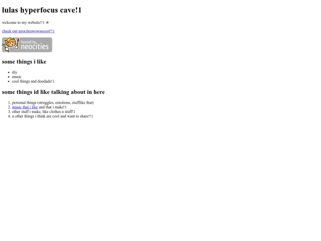This screenshot has width=321, height=241.
Task: Click the 'and that i make!1' text
Action: pos(53,107)
